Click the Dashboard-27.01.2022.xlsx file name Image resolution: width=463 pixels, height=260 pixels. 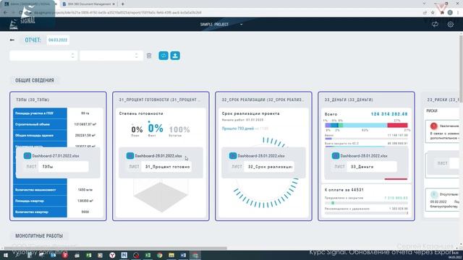[56, 156]
